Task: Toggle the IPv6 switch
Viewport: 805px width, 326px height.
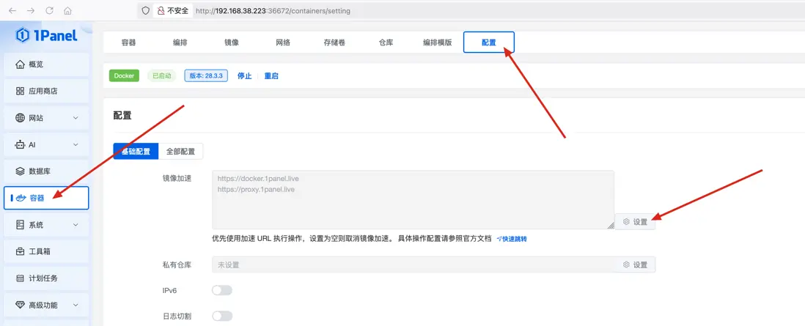Action: 222,291
